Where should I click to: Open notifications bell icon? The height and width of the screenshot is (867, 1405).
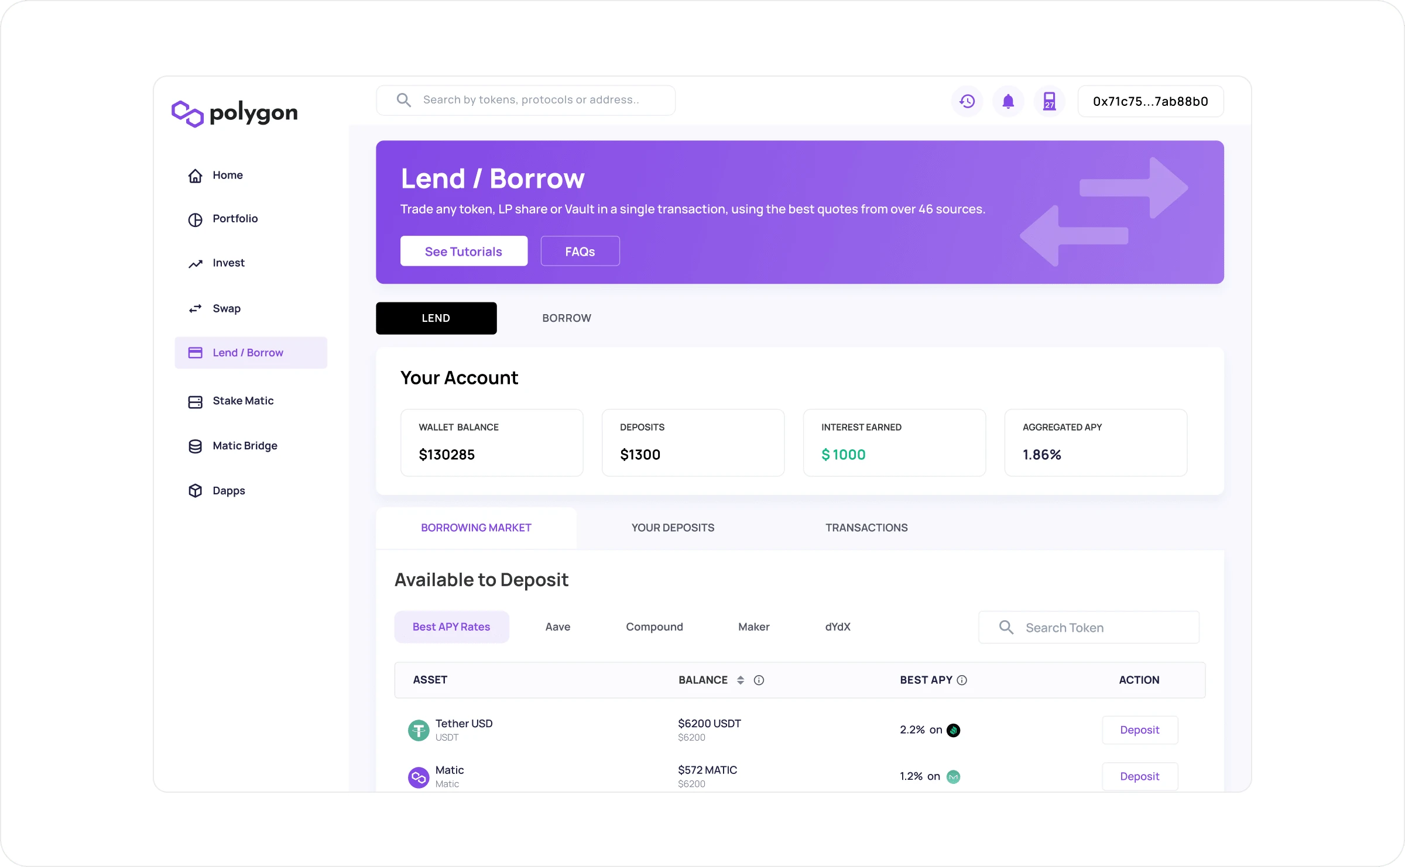point(1008,101)
